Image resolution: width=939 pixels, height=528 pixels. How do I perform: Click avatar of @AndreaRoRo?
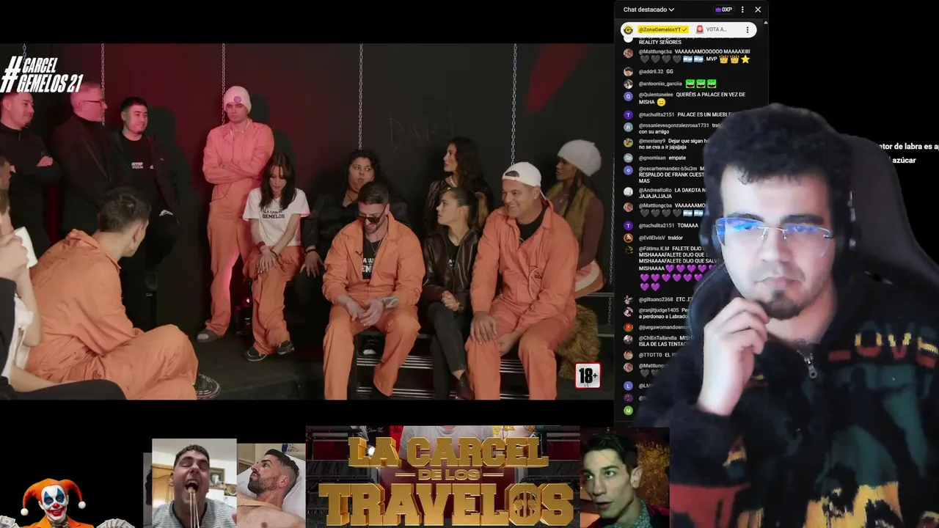tap(628, 191)
